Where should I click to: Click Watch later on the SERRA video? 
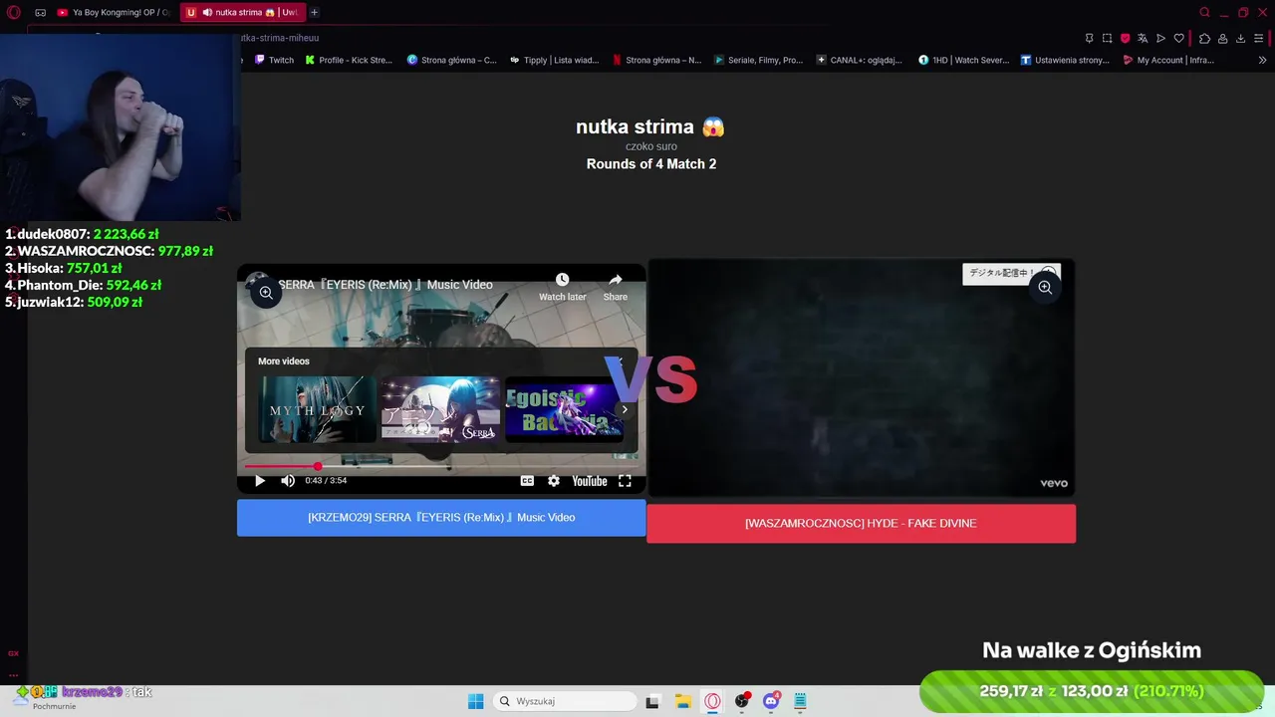[x=563, y=287]
